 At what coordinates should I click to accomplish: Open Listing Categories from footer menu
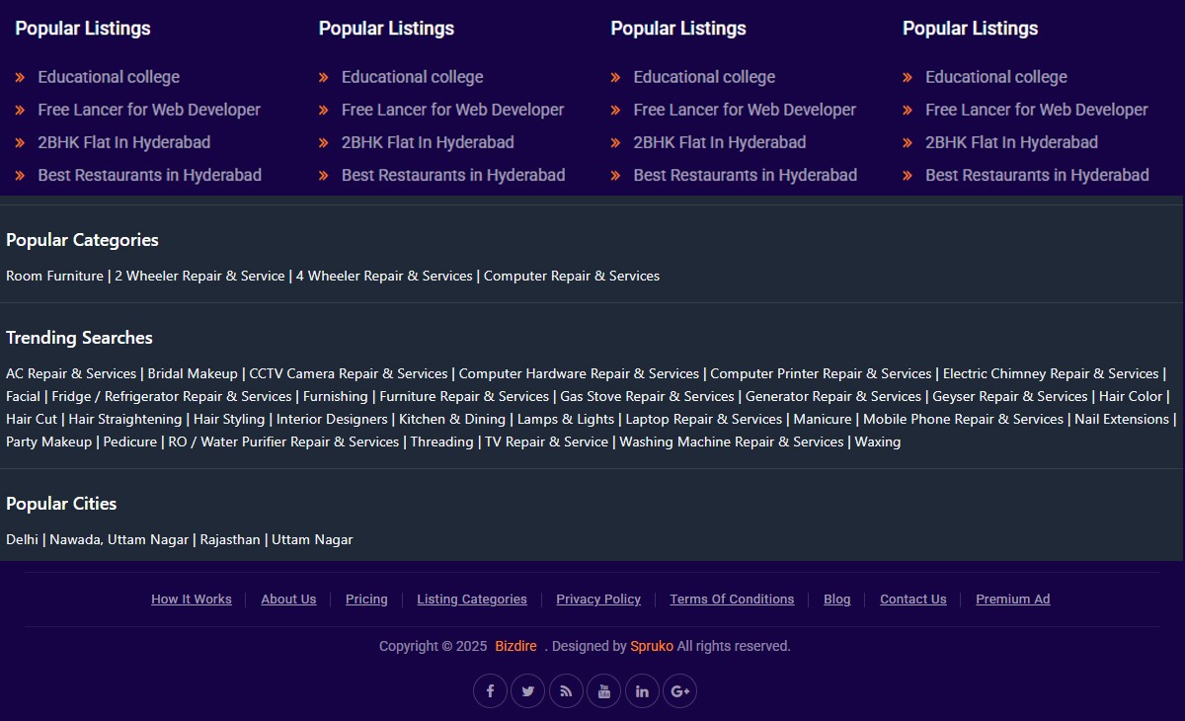(472, 600)
